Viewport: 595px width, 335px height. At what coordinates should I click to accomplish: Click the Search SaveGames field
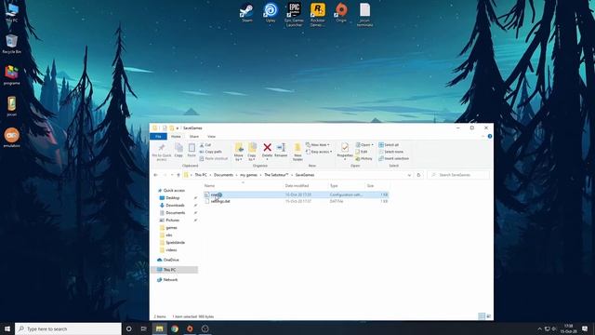pyautogui.click(x=458, y=175)
